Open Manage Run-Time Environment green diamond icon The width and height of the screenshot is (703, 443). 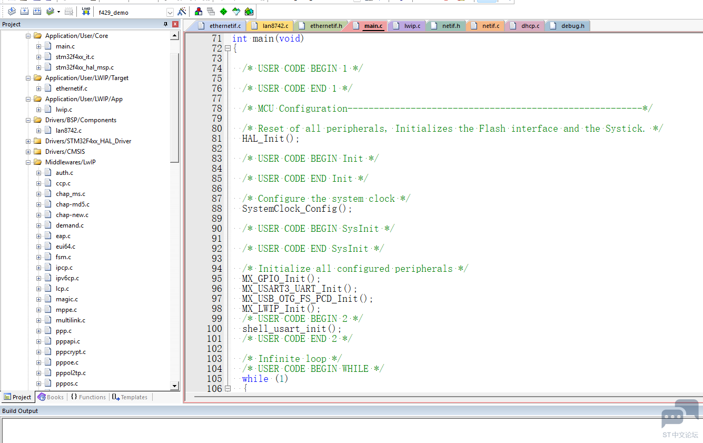pyautogui.click(x=224, y=12)
